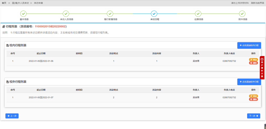
Task: Click the 校内行程列表 document icon
Action: pyautogui.click(x=8, y=45)
